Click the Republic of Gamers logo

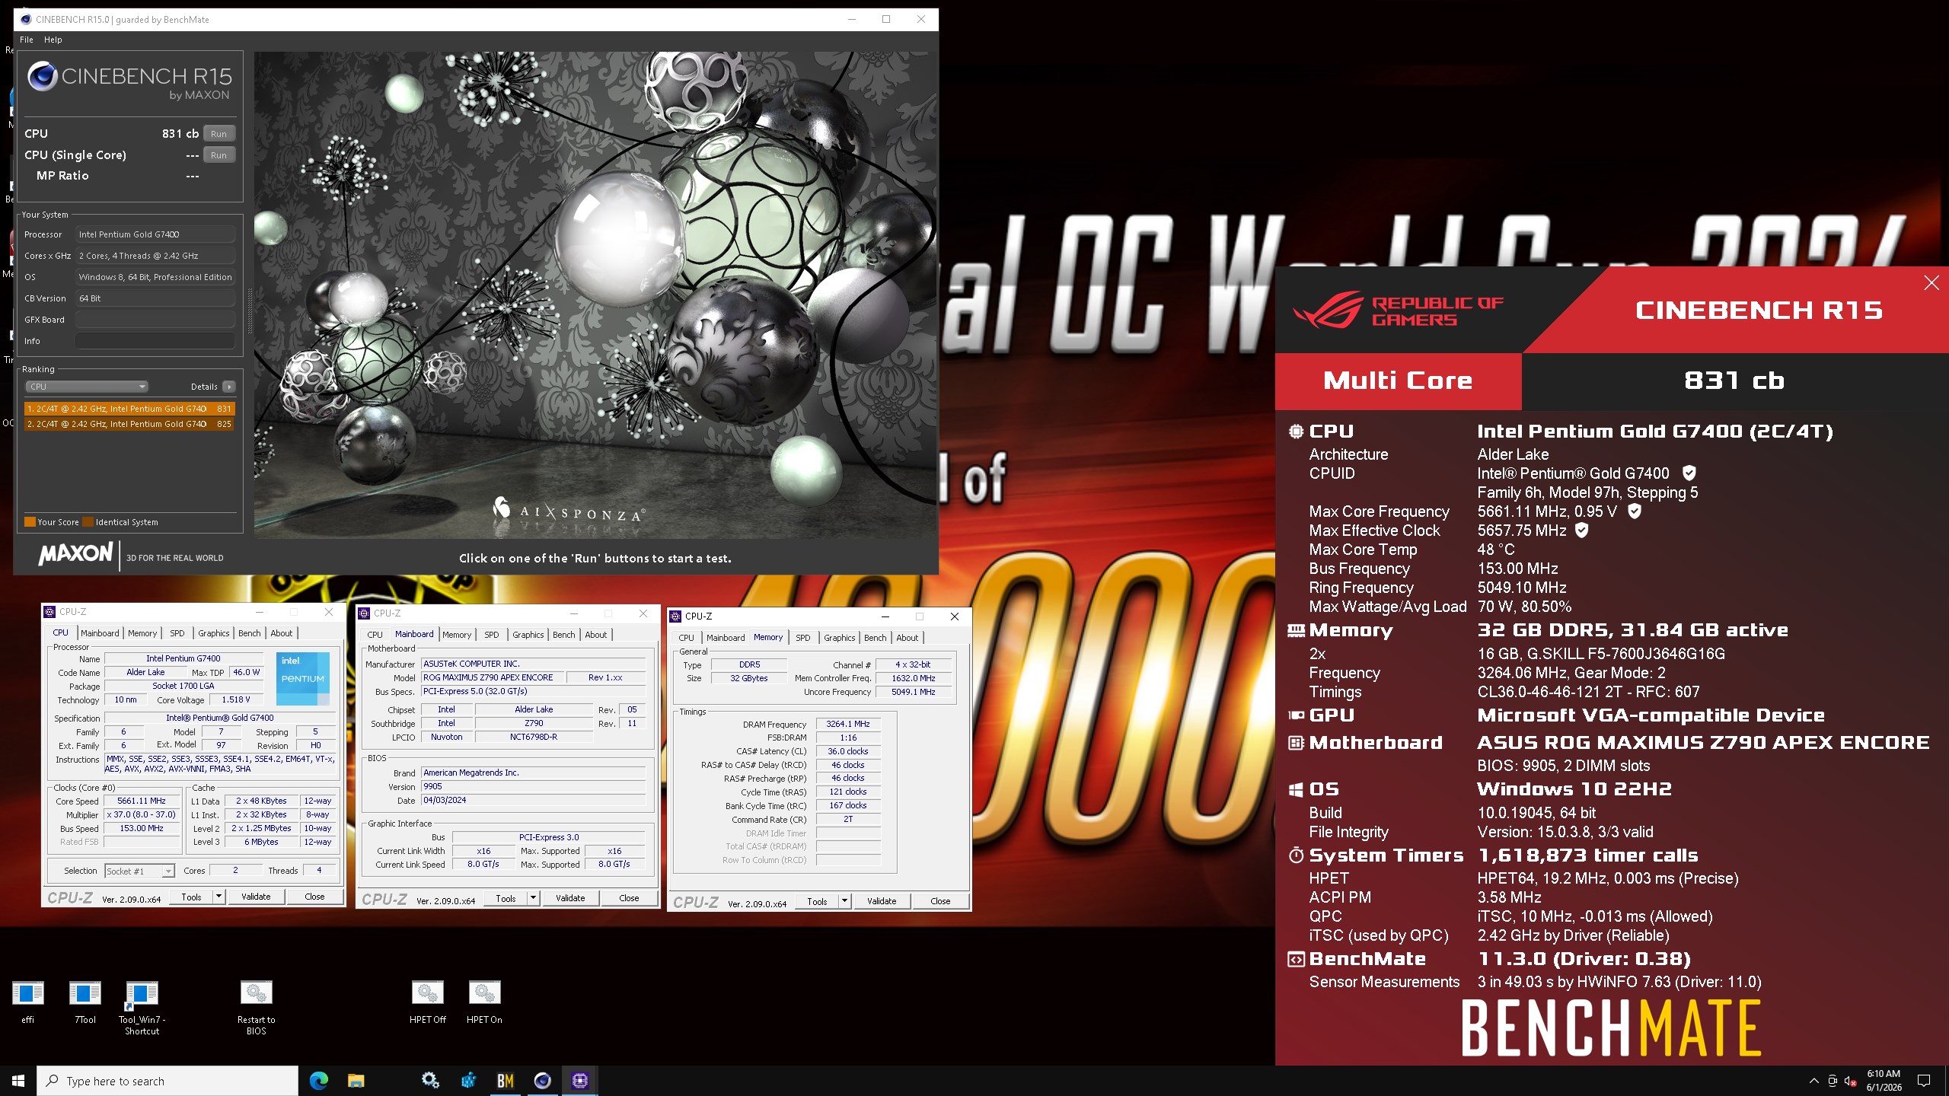[1398, 310]
